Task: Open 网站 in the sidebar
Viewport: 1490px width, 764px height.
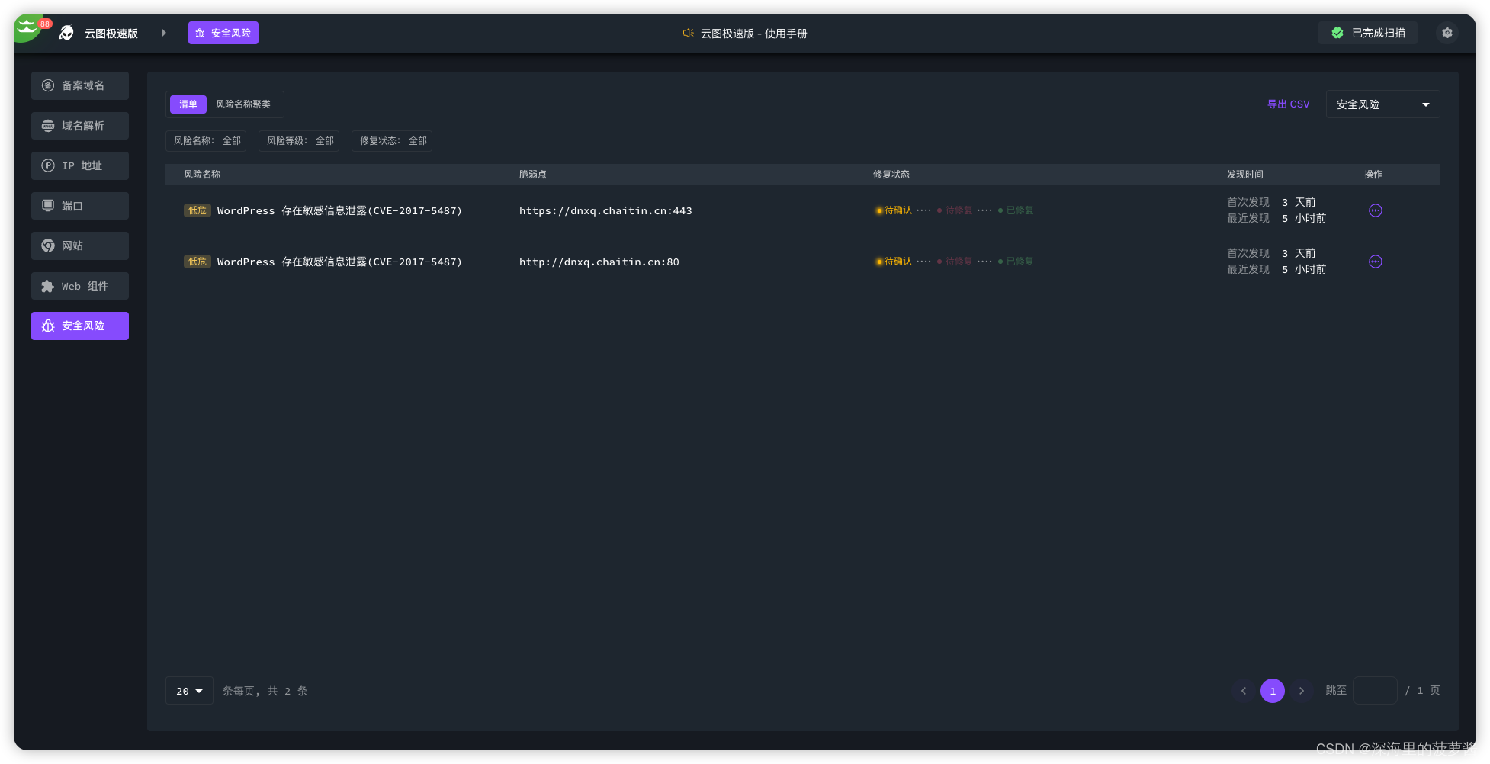Action: click(x=80, y=246)
